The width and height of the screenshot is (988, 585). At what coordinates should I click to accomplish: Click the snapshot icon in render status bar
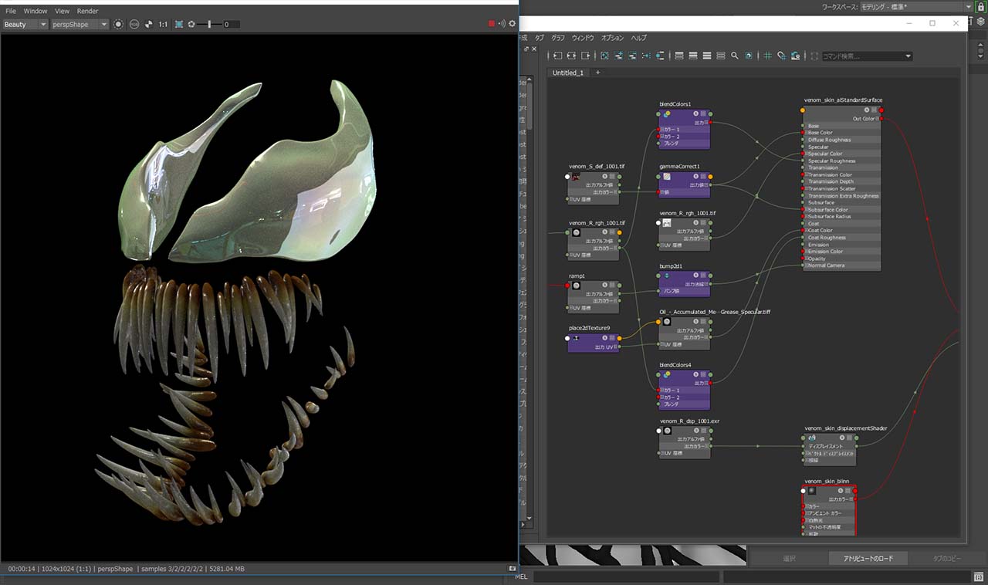point(512,569)
